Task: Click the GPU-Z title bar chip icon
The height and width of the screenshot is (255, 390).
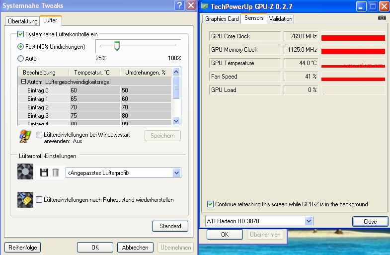Action: point(205,6)
